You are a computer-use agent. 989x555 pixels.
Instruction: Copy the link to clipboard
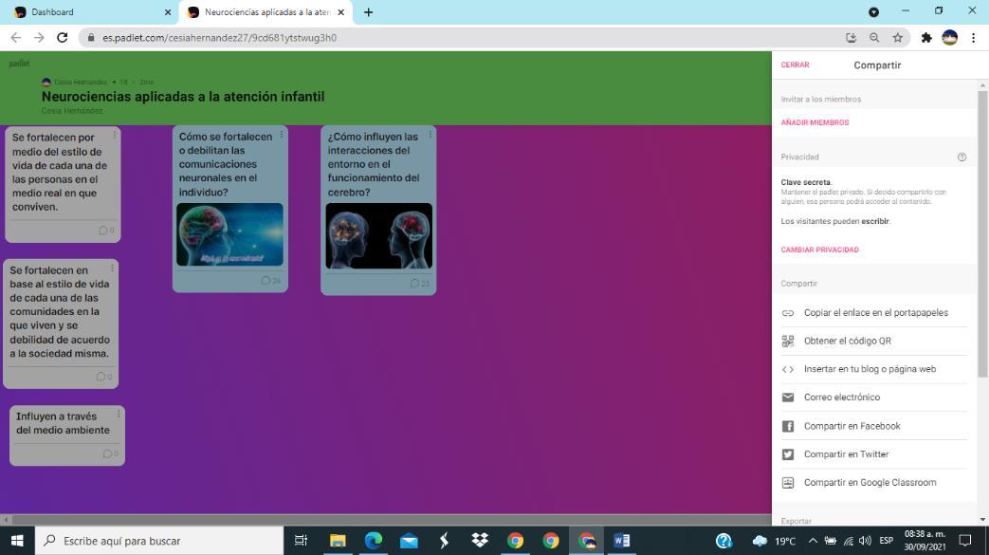point(874,313)
